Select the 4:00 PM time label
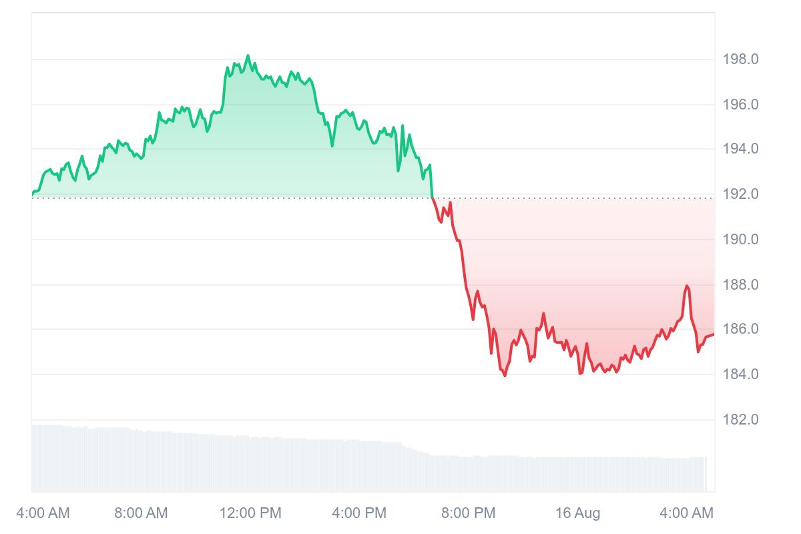 pos(359,513)
